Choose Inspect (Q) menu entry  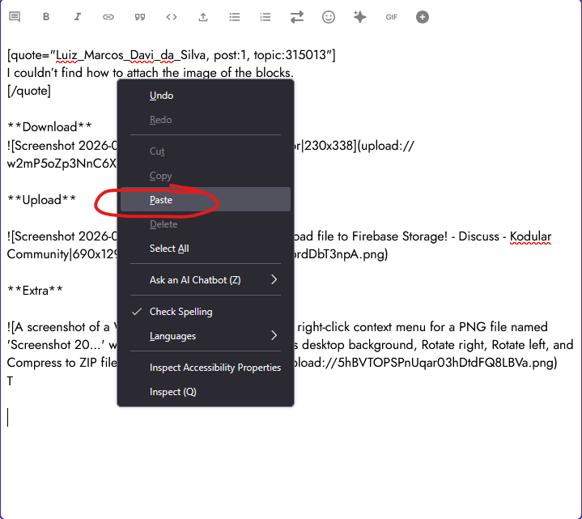[206, 392]
